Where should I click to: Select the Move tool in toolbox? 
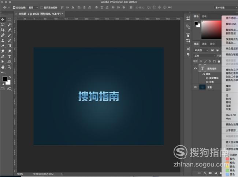pos(3,19)
